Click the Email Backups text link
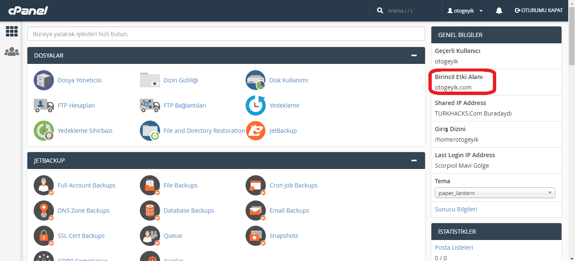The height and width of the screenshot is (261, 575). 289,211
